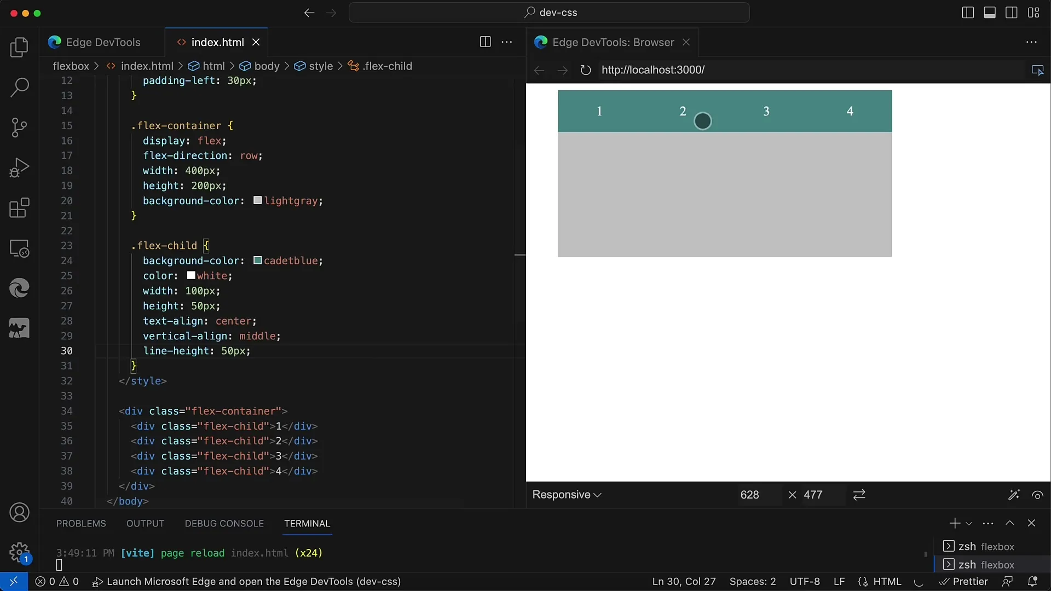Click the remote window indicator in status bar
1051x591 pixels.
[x=14, y=582]
